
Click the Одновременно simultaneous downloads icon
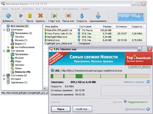(x=98, y=15)
